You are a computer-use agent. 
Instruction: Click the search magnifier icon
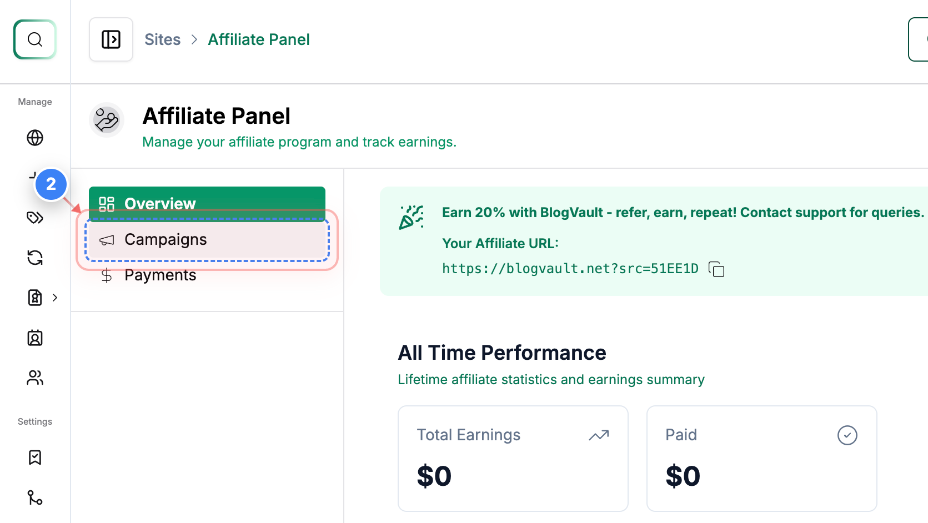pos(35,39)
